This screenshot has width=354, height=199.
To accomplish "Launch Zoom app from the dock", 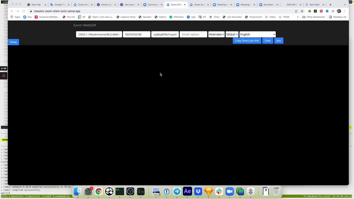I will [230, 191].
